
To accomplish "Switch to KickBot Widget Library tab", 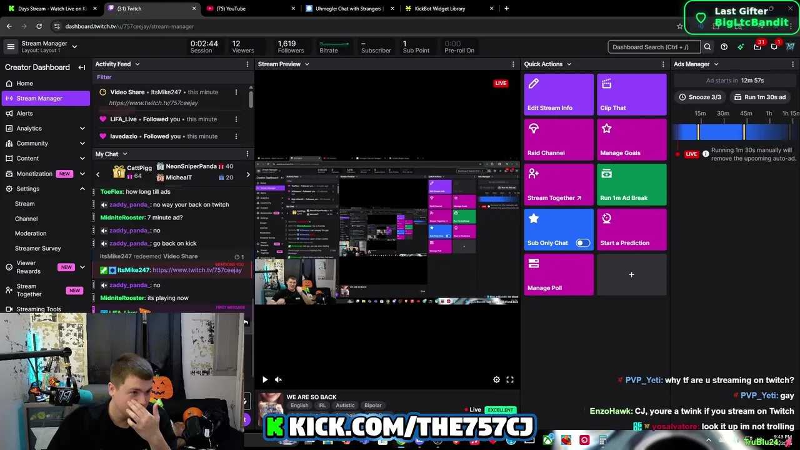I will coord(449,9).
